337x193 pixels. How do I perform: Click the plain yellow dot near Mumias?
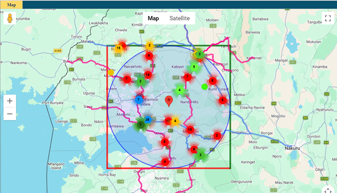[111, 72]
